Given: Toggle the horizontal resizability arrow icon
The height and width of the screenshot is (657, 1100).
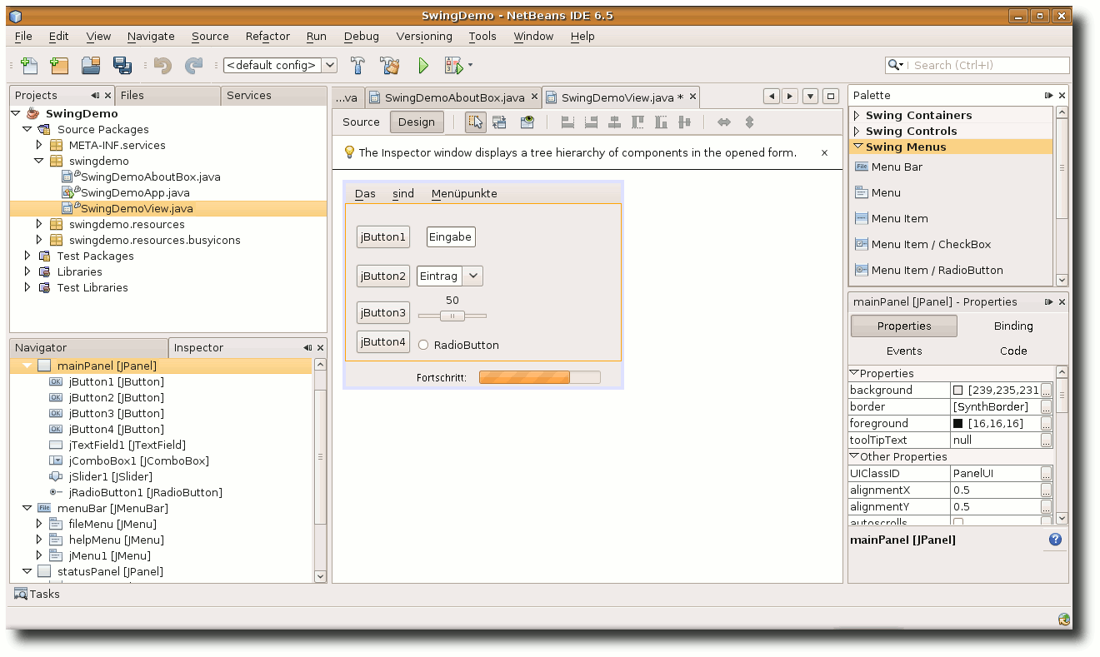Looking at the screenshot, I should [724, 122].
